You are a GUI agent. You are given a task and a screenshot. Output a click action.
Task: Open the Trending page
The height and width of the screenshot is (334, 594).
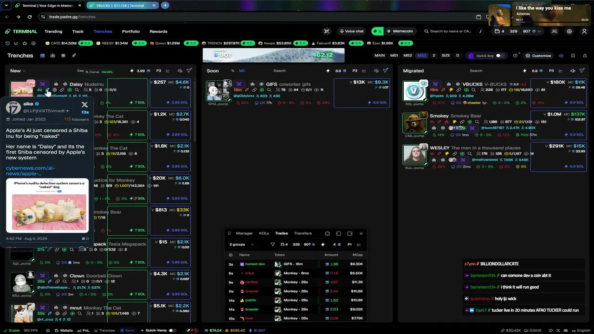point(53,32)
